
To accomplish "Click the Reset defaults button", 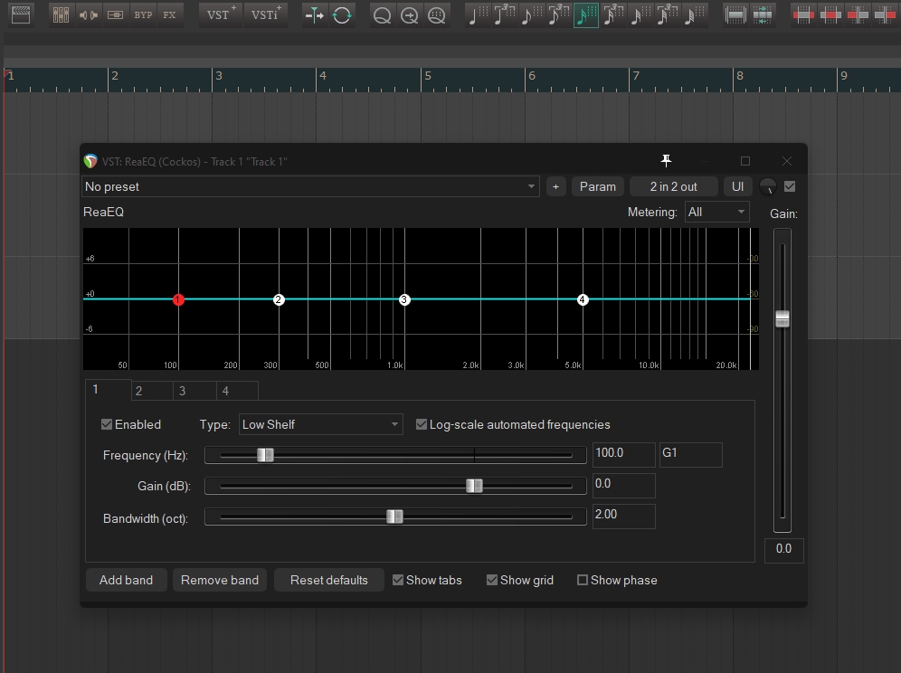I will tap(328, 580).
